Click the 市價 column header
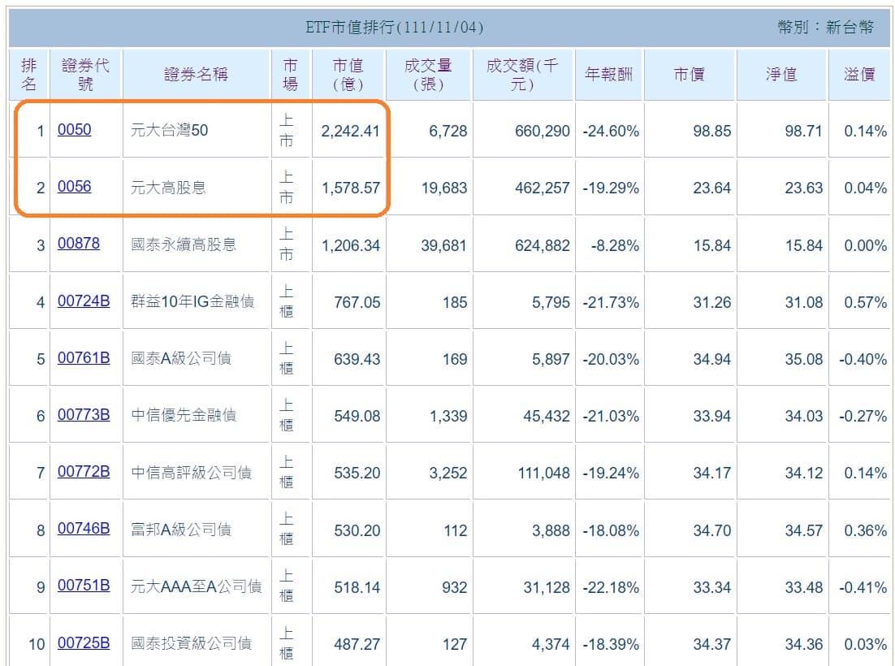Screen dimensions: 895x666 (x=690, y=73)
